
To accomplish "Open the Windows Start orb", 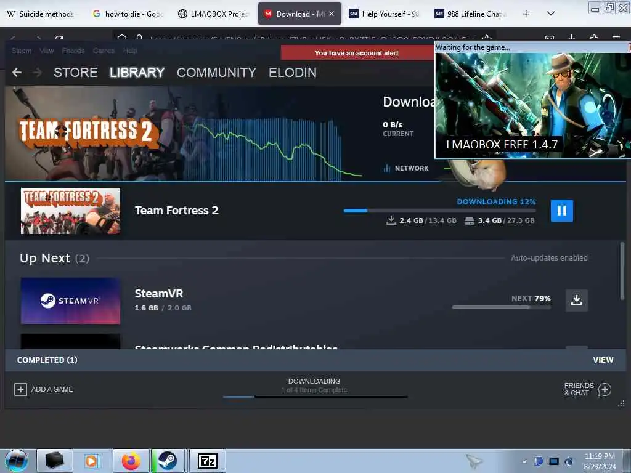I will [x=16, y=461].
